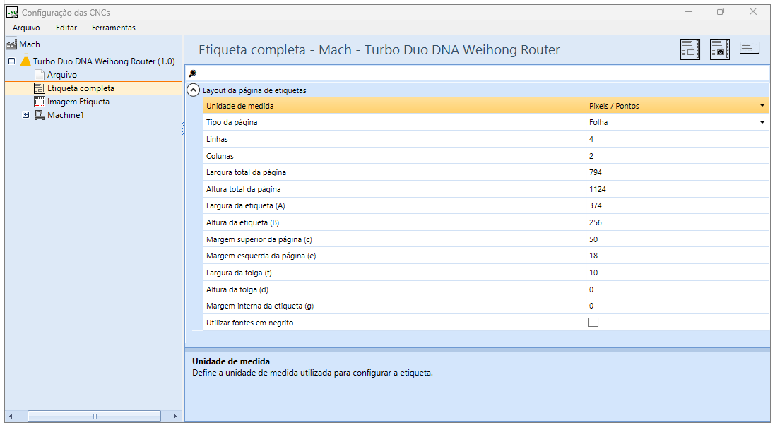Screen dimensions: 775x425
Task: Minimize the Configuração das CNCs window
Action: pos(689,12)
